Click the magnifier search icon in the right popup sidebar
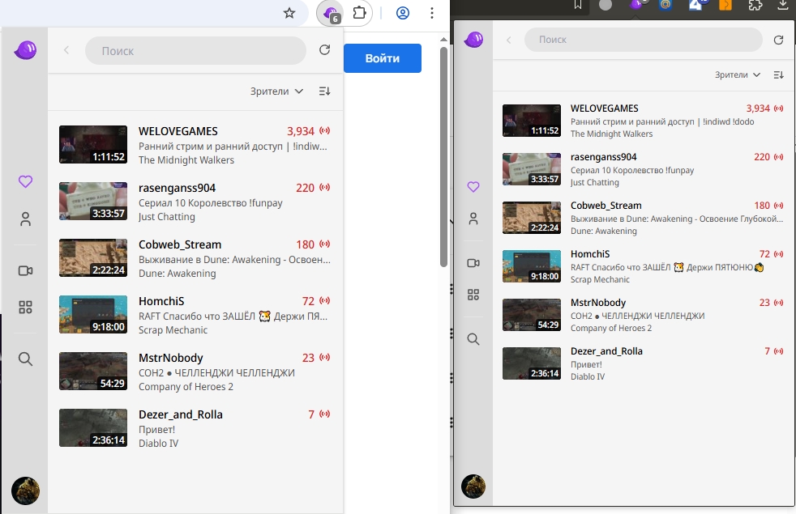796x514 pixels. [473, 339]
